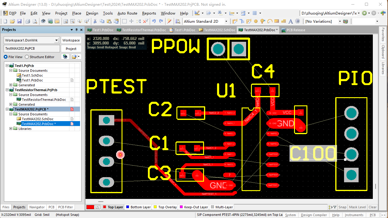Switch to TestResistorThermal.PcbDoc document tab
Image resolution: width=388 pixels, height=218 pixels.
point(141,30)
